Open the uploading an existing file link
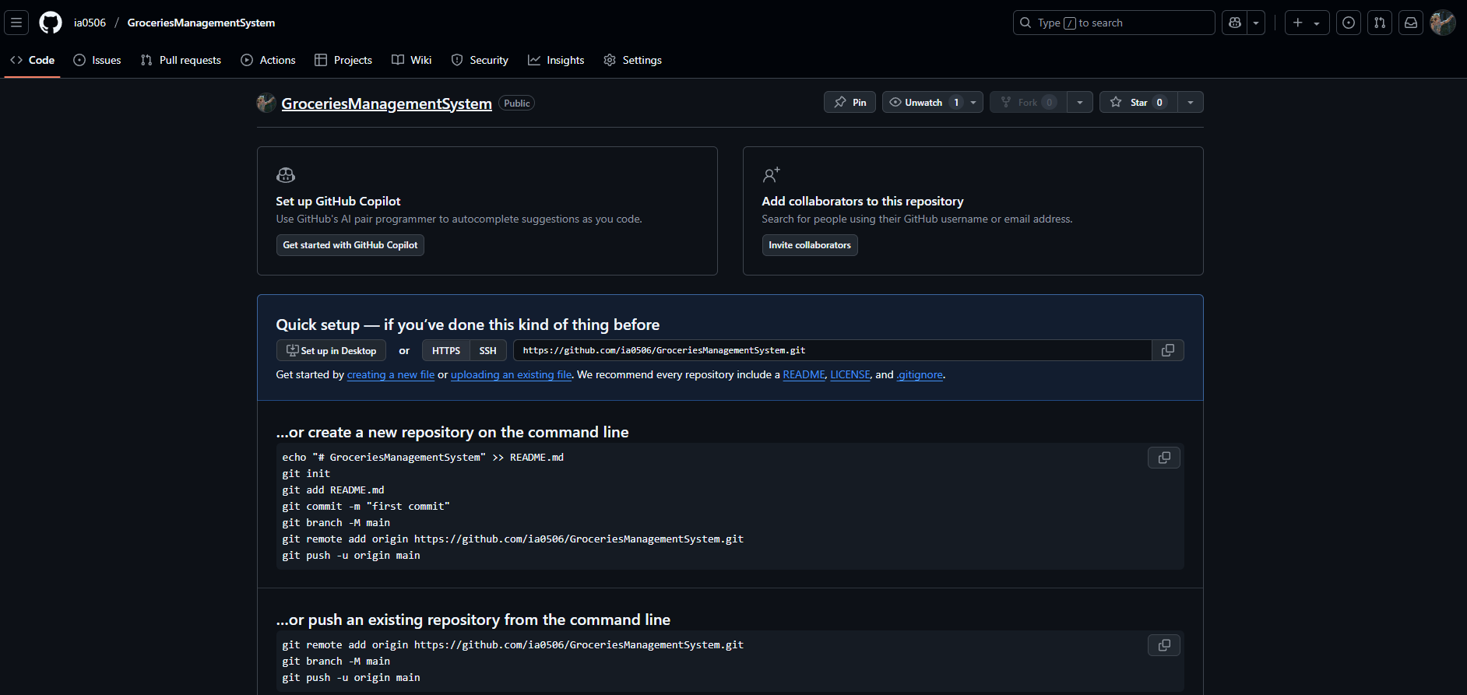Screen dimensions: 1467x695 click(511, 374)
